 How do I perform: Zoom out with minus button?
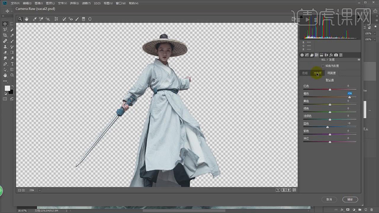pyautogui.click(x=20, y=190)
